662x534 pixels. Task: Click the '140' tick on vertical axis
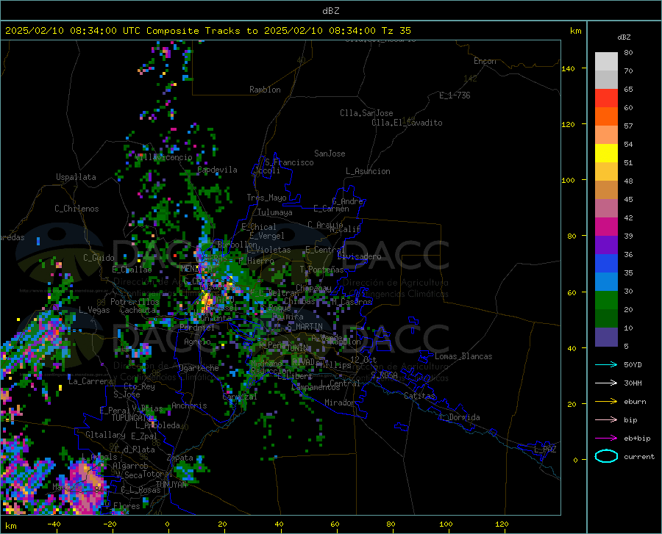click(x=568, y=69)
